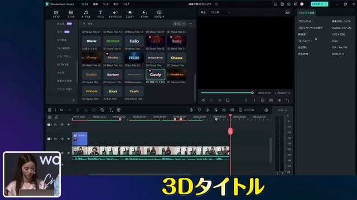The width and height of the screenshot is (357, 200).
Task: Open the Templates (テンプレート) tab
Action: click(159, 14)
